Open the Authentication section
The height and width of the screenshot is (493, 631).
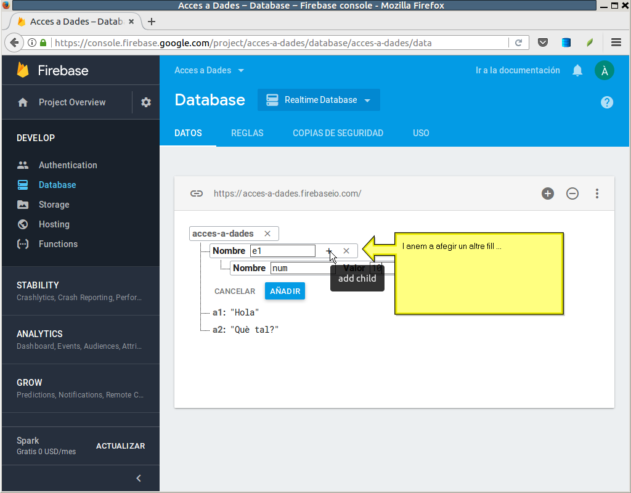coord(68,165)
